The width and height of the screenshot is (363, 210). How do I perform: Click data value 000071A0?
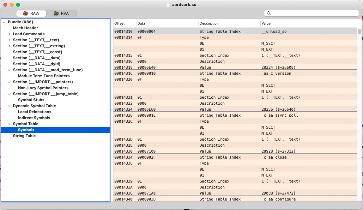point(147,193)
